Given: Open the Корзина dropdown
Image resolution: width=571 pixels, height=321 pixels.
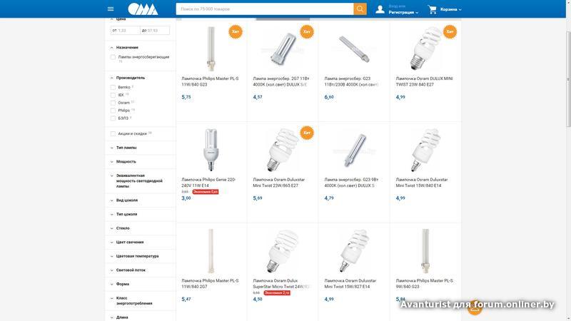Looking at the screenshot, I should 451,9.
